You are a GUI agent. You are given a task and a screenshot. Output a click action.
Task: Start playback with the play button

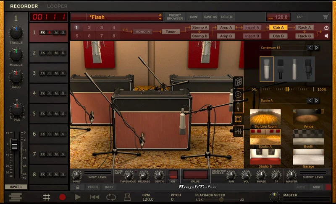pos(78,197)
